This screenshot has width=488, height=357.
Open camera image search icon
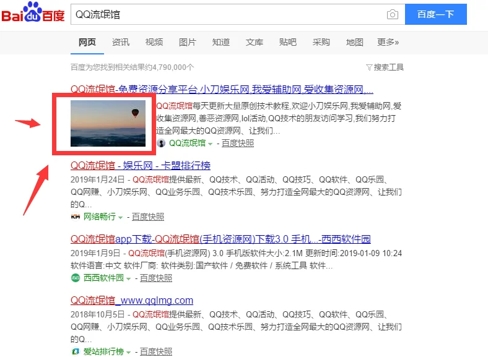tap(393, 14)
